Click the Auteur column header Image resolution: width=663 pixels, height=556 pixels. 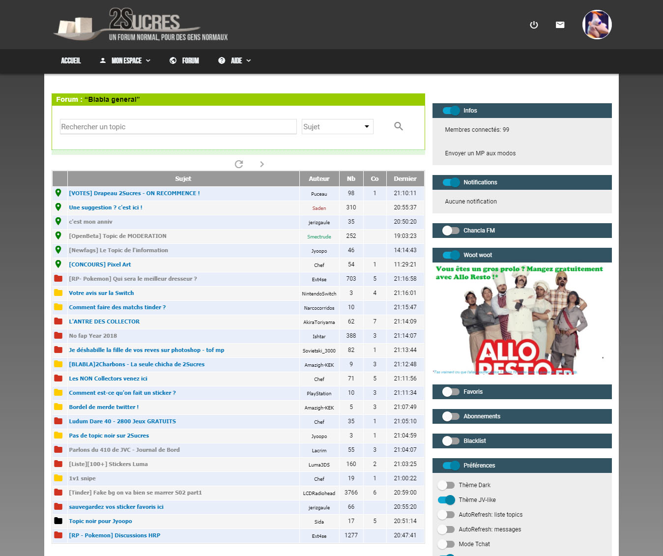(x=319, y=179)
